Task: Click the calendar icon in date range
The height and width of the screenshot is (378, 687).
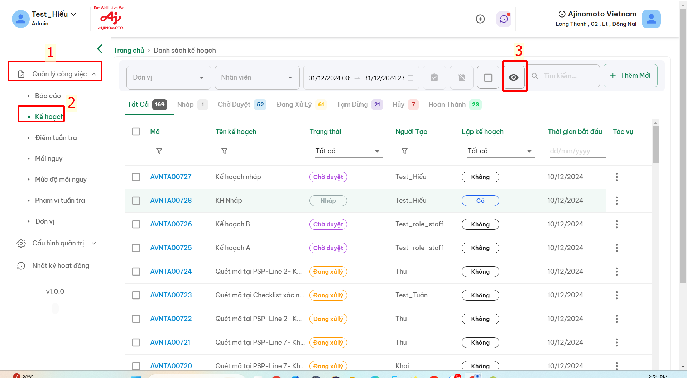Action: [410, 78]
